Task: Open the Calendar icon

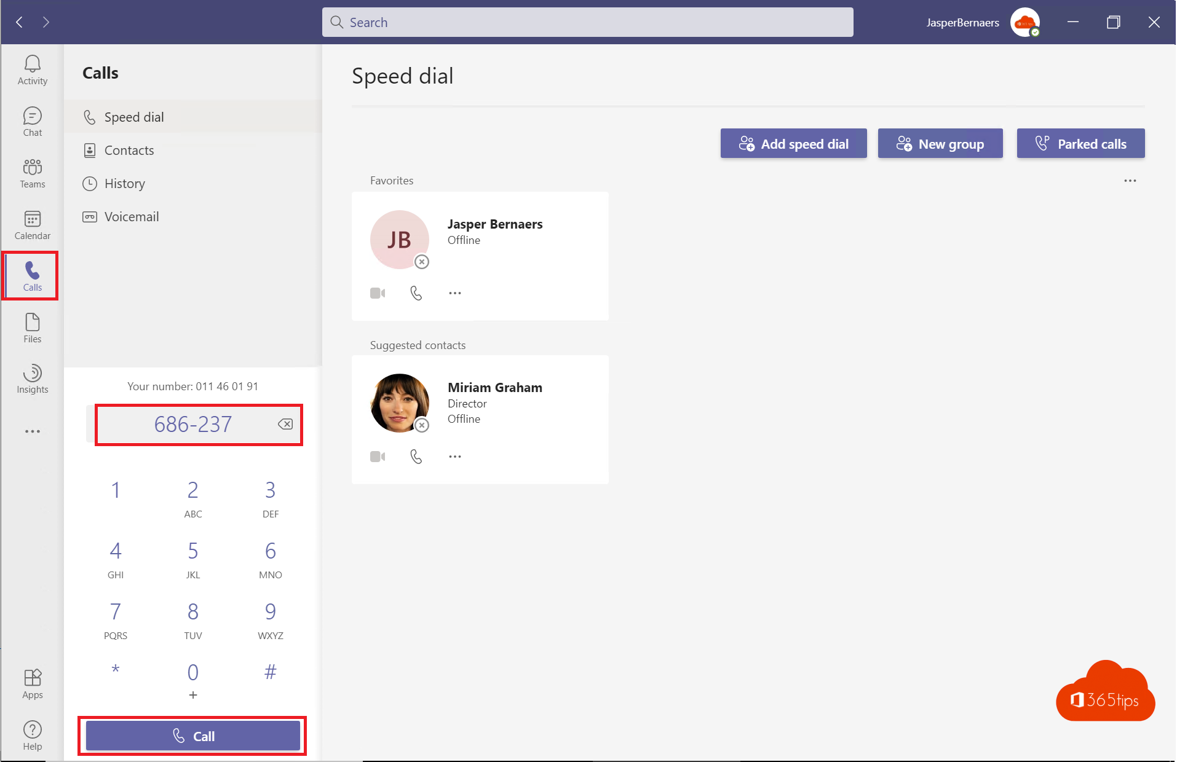Action: [33, 225]
